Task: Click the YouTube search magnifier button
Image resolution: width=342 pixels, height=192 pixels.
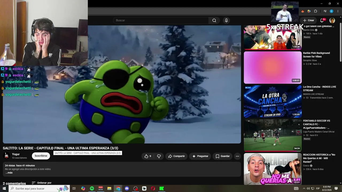Action: (x=214, y=21)
